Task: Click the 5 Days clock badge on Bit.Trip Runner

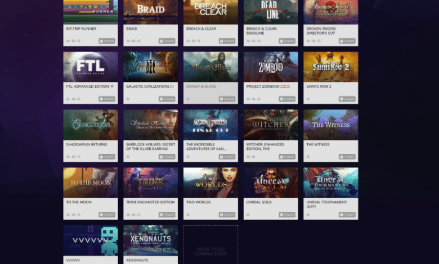Action: (107, 41)
